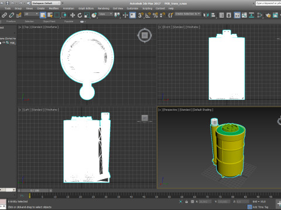Click Edit Named Selection Sets icon

coord(170,15)
